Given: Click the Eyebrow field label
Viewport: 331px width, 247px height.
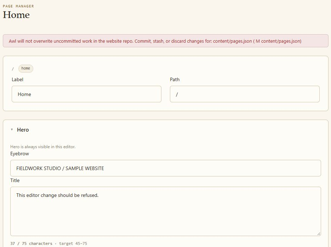Looking at the screenshot, I should [x=19, y=153].
